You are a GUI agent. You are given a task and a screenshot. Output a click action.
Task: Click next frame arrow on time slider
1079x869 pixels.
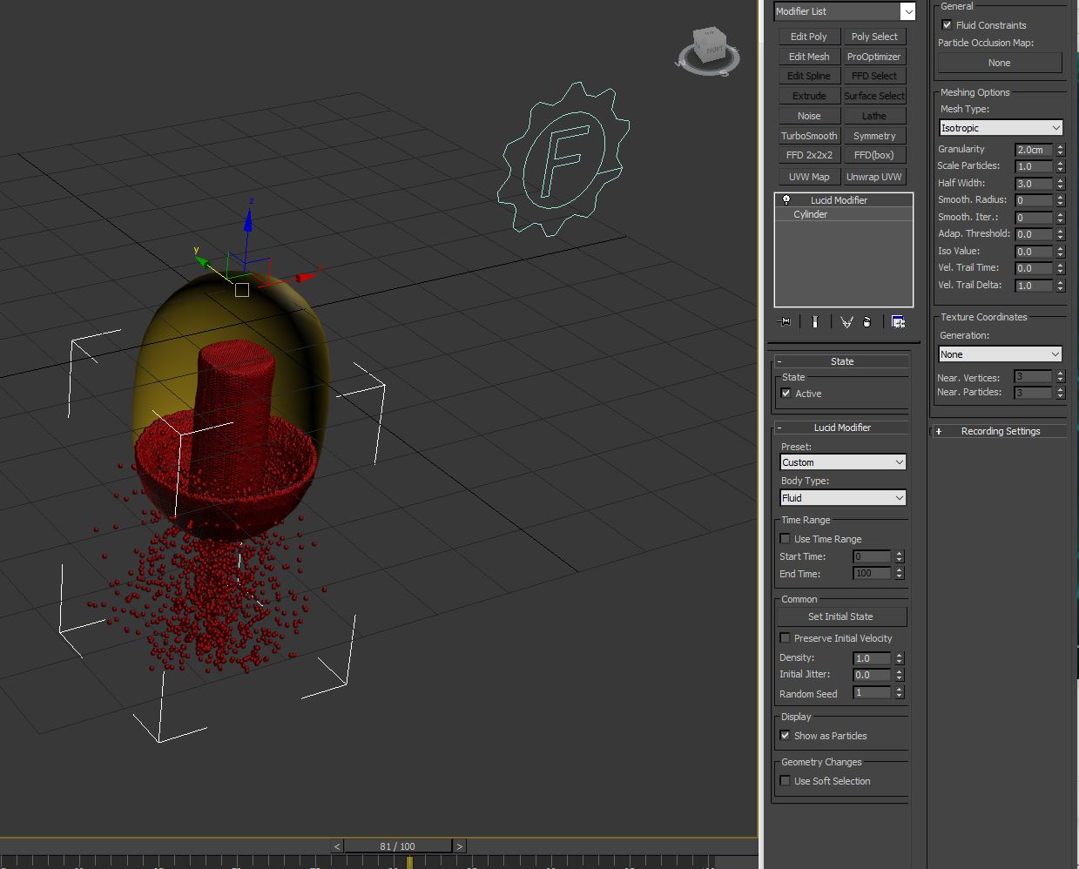coord(460,846)
